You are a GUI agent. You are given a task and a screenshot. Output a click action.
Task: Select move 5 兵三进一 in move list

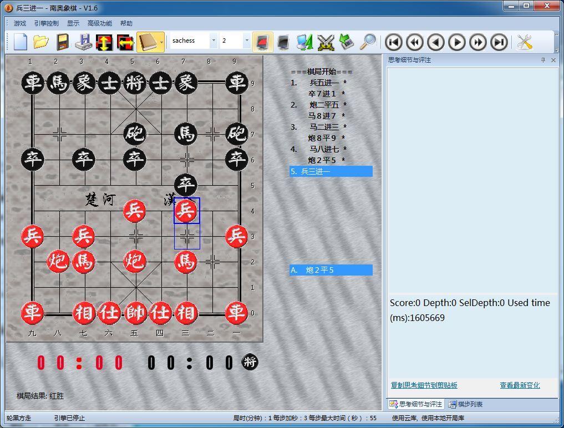(x=331, y=171)
